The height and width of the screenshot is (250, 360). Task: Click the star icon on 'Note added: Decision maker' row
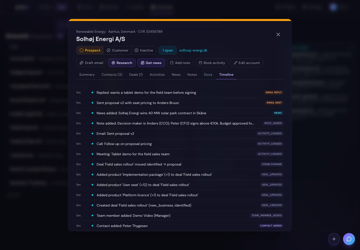coord(92,123)
